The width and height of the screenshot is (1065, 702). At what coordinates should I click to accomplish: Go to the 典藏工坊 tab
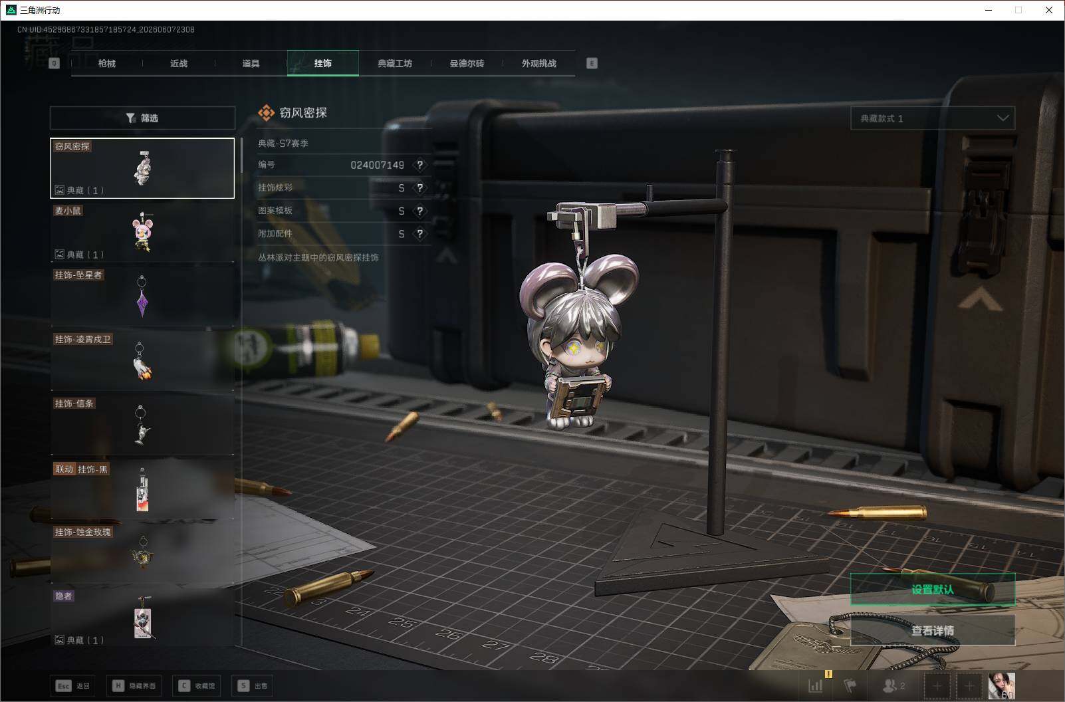395,63
